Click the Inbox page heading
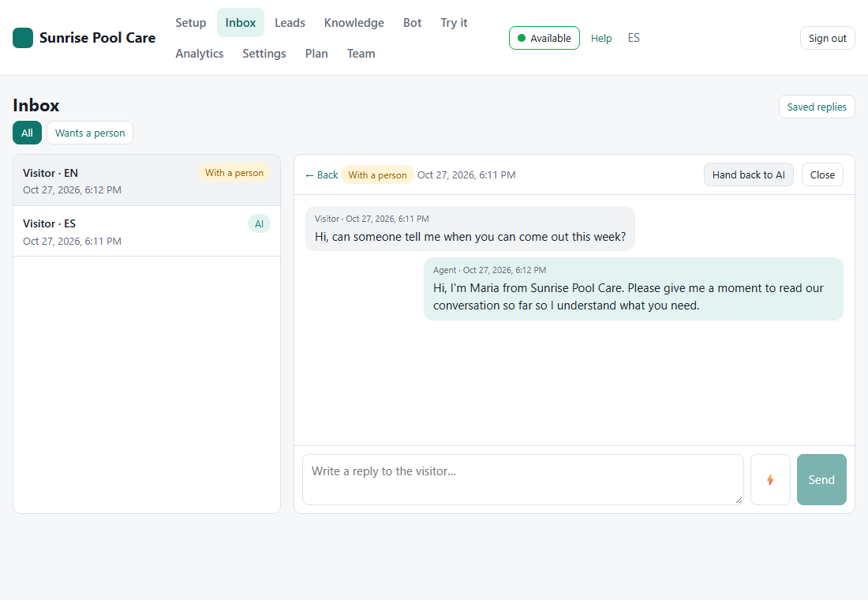 point(36,105)
